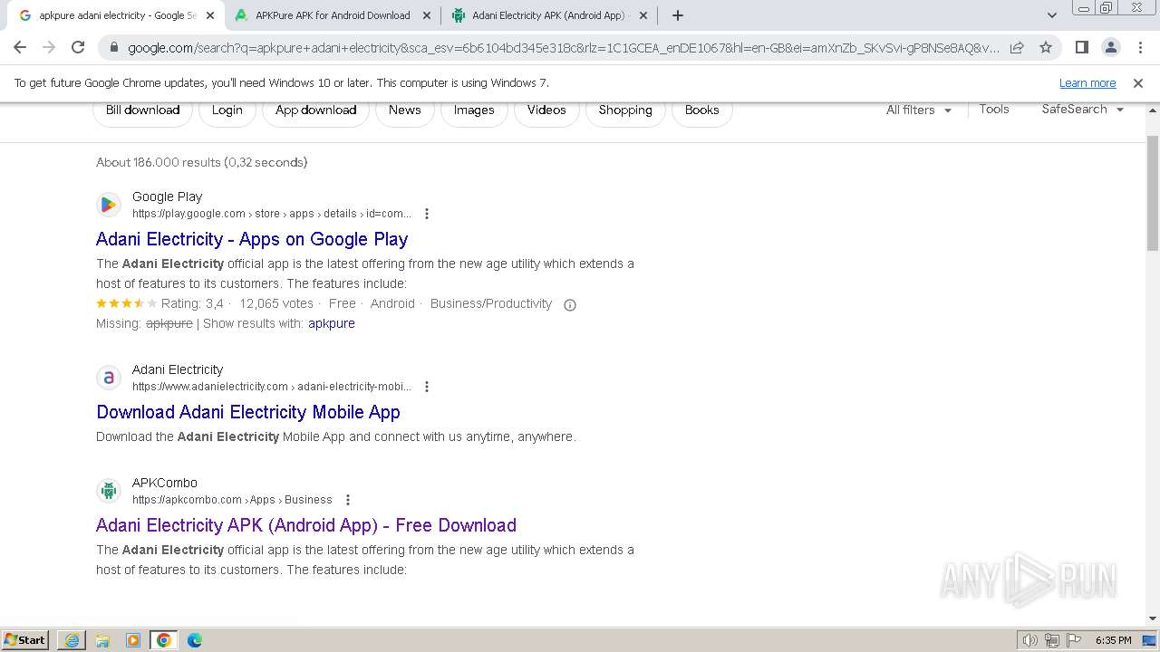Share this page icon in address bar

(x=1017, y=47)
